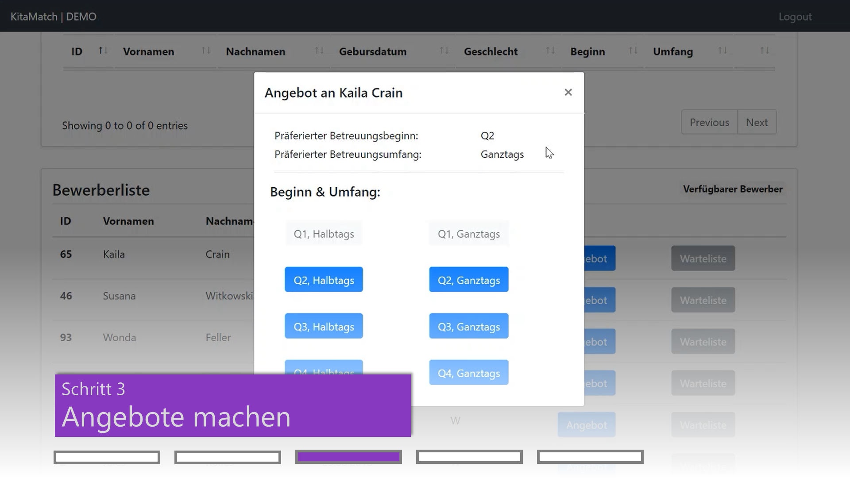
Task: Go to Previous page of entries
Action: (x=709, y=122)
